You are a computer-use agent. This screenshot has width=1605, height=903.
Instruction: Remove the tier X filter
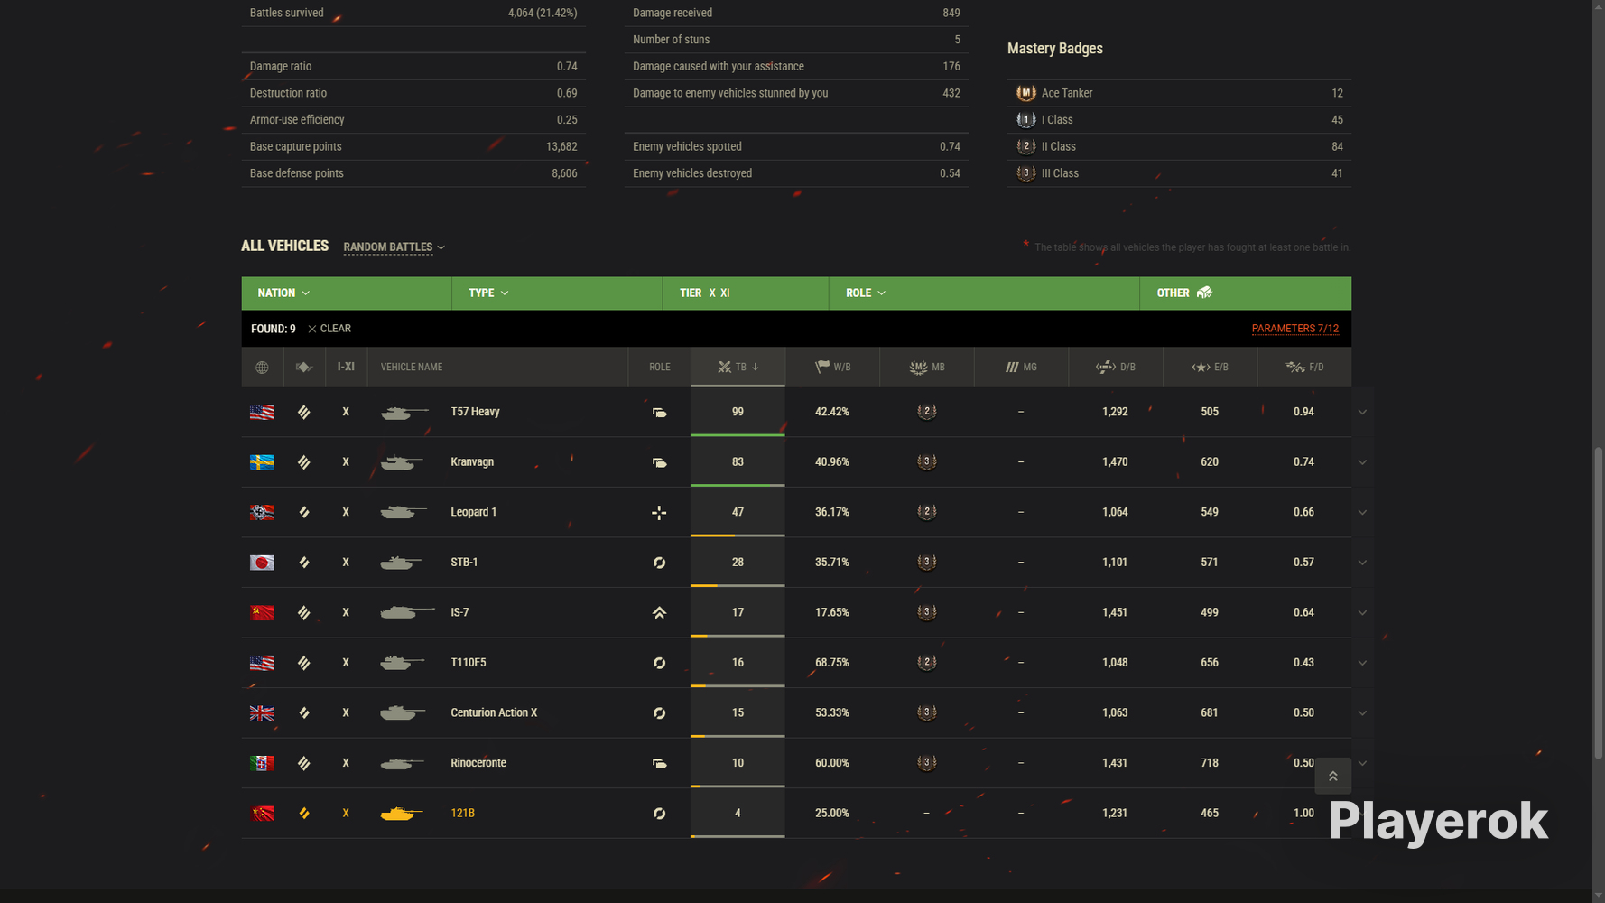712,293
